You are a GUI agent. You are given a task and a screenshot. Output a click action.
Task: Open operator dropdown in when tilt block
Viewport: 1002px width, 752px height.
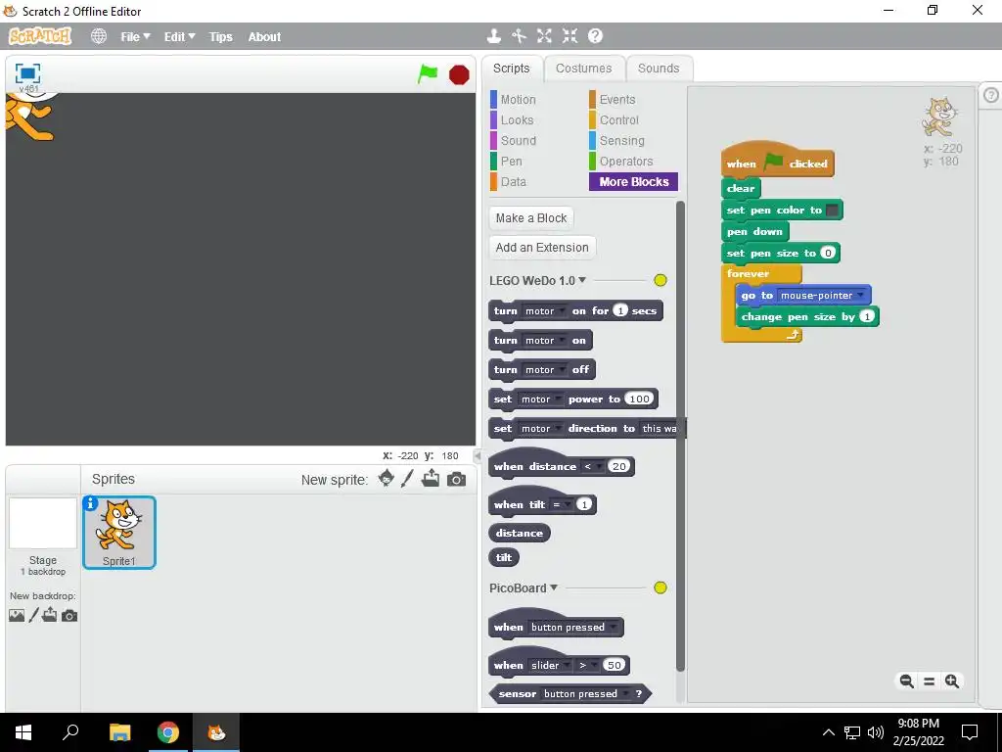(561, 504)
